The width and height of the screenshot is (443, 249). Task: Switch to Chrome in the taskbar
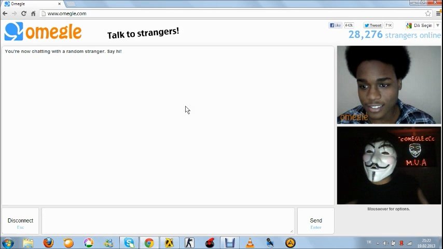(149, 243)
